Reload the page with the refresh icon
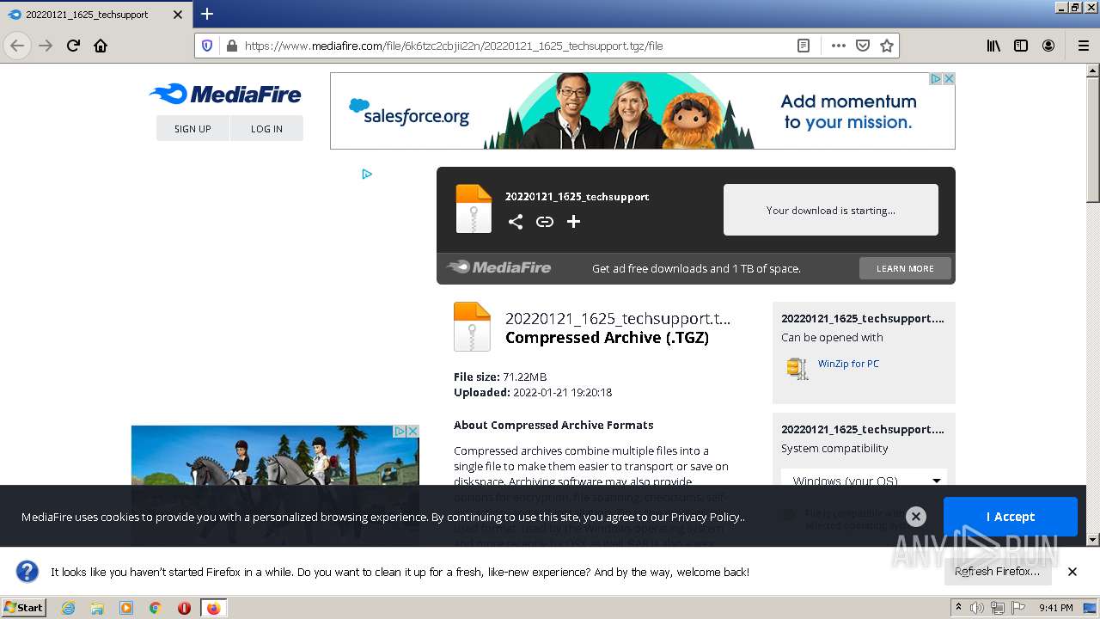 pyautogui.click(x=73, y=46)
